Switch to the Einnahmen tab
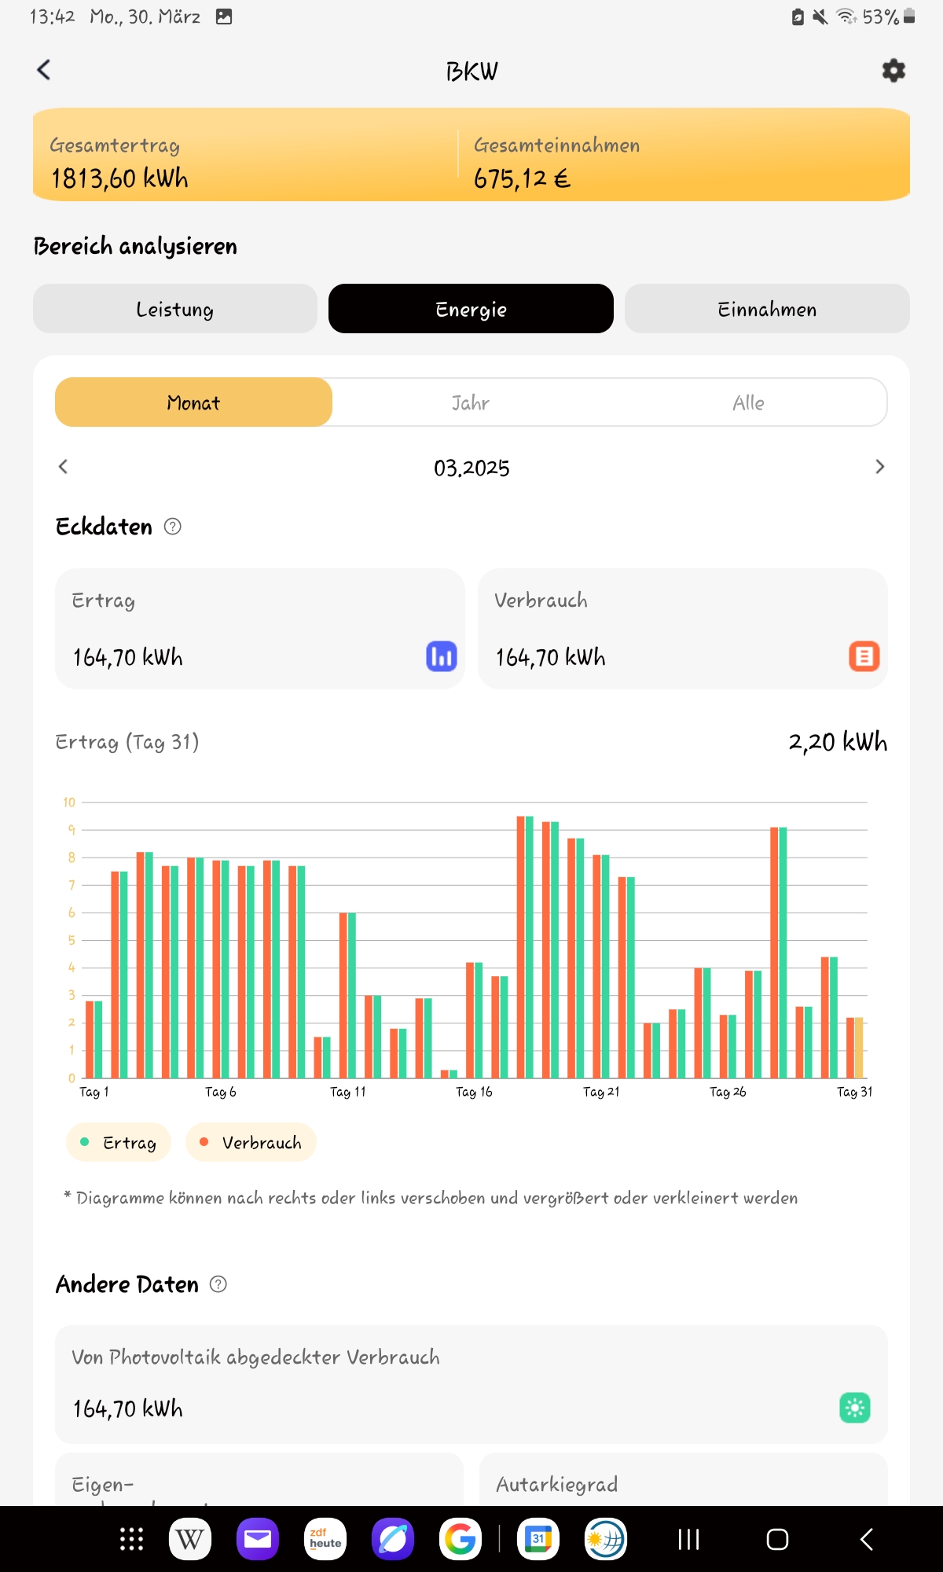 pos(767,309)
